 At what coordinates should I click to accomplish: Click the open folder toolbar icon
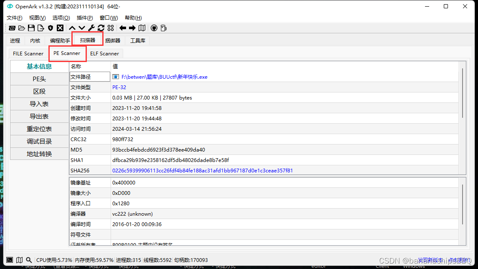click(22, 28)
